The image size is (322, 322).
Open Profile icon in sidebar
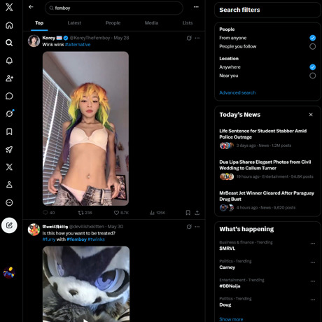[x=9, y=185]
